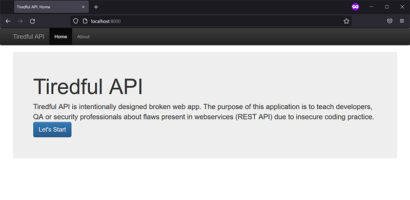Reload the current page
The image size is (410, 200).
click(x=32, y=21)
